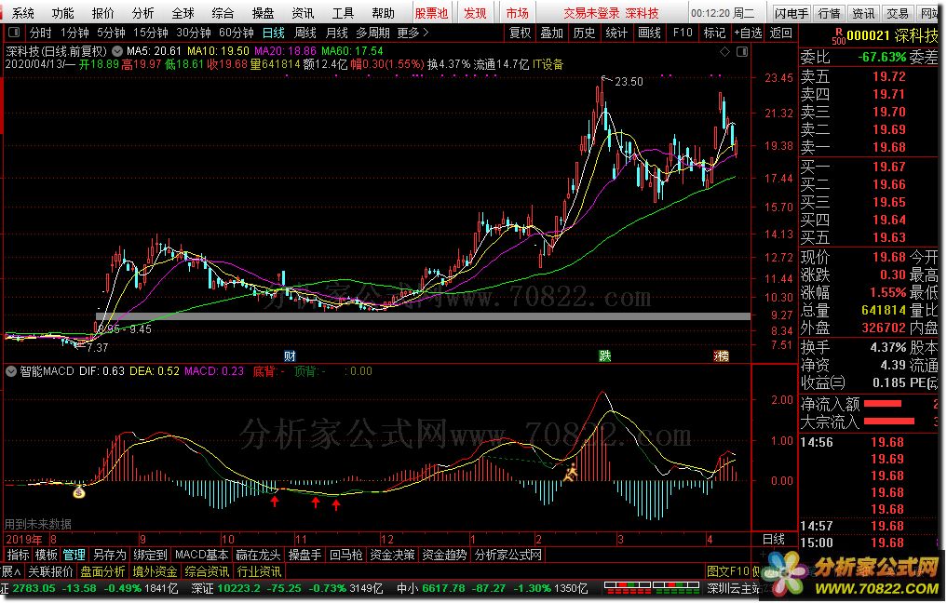The height and width of the screenshot is (603, 947).
Task: Add stock with +自选 button
Action: click(749, 33)
